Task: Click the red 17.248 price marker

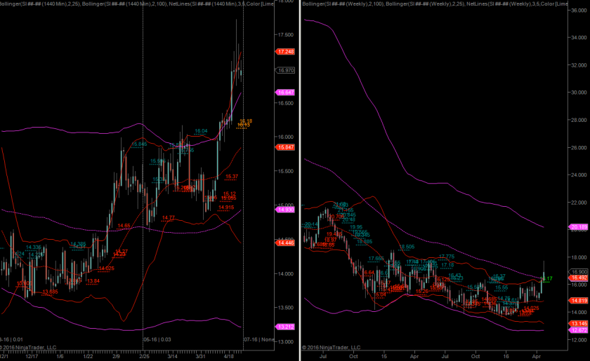Action: [285, 52]
